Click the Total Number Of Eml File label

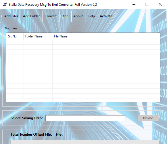(31, 134)
